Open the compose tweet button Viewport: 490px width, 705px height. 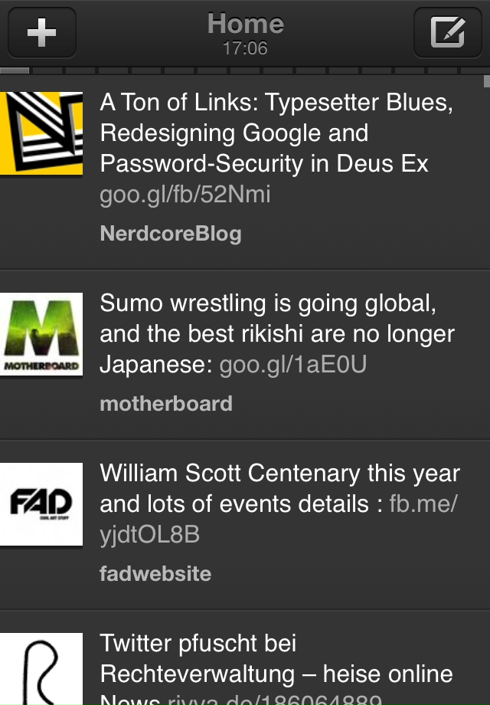pos(447,33)
